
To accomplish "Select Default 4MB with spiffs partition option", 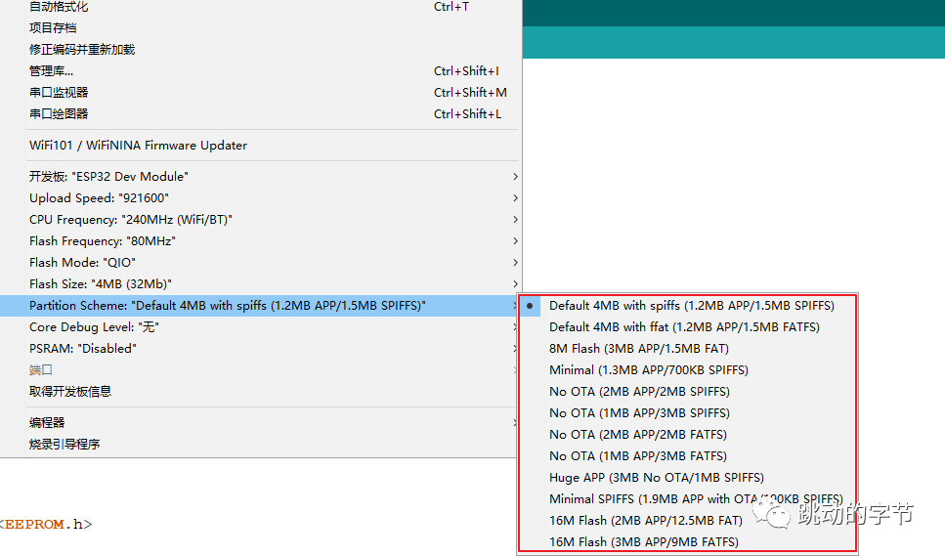I will (x=688, y=306).
